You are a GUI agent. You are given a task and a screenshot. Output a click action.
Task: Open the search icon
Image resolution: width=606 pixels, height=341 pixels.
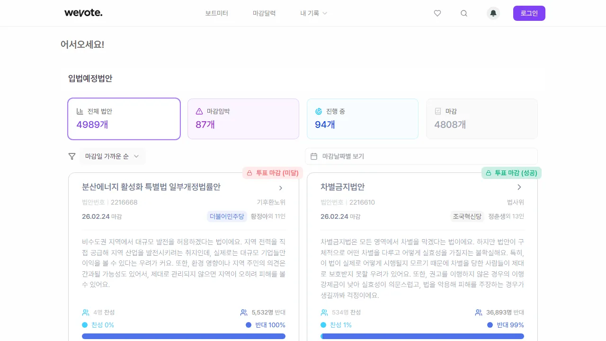click(x=464, y=13)
